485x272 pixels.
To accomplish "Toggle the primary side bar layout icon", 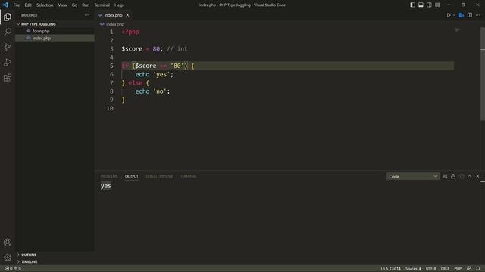I will 412,5.
